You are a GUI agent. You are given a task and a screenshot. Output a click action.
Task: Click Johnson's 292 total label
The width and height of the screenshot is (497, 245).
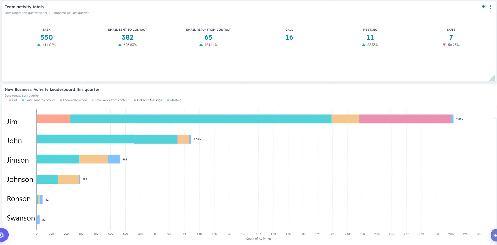click(x=85, y=179)
